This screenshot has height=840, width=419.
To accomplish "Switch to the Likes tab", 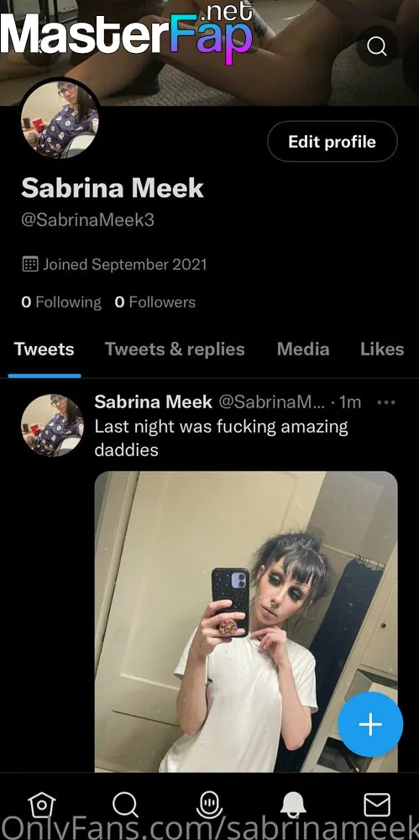I will pyautogui.click(x=382, y=349).
